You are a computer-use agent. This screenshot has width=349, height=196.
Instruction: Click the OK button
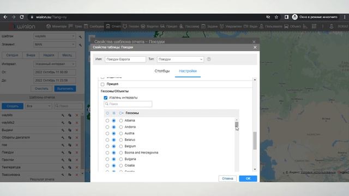pyautogui.click(x=248, y=179)
